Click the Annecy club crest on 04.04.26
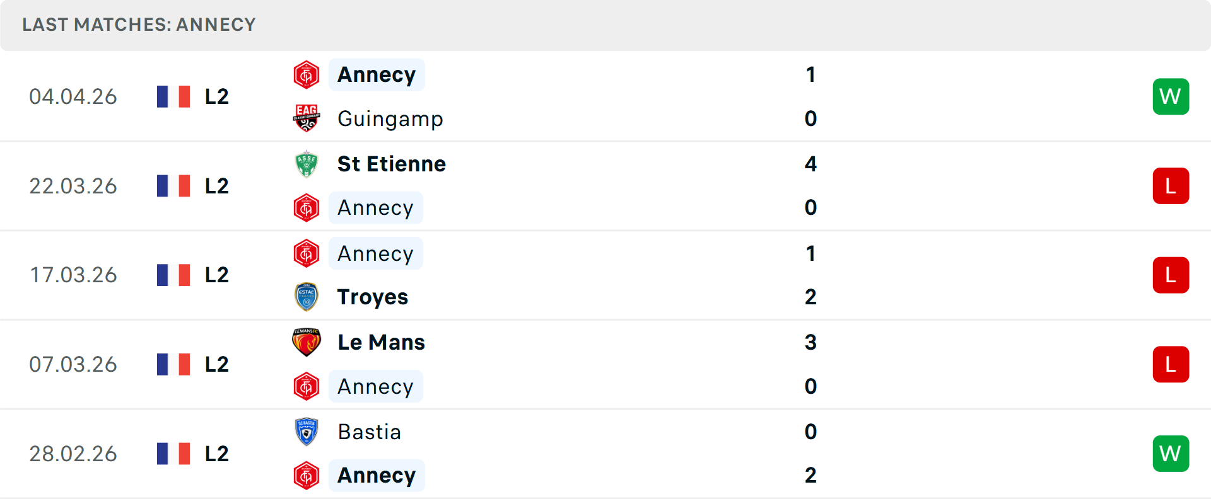 tap(307, 74)
